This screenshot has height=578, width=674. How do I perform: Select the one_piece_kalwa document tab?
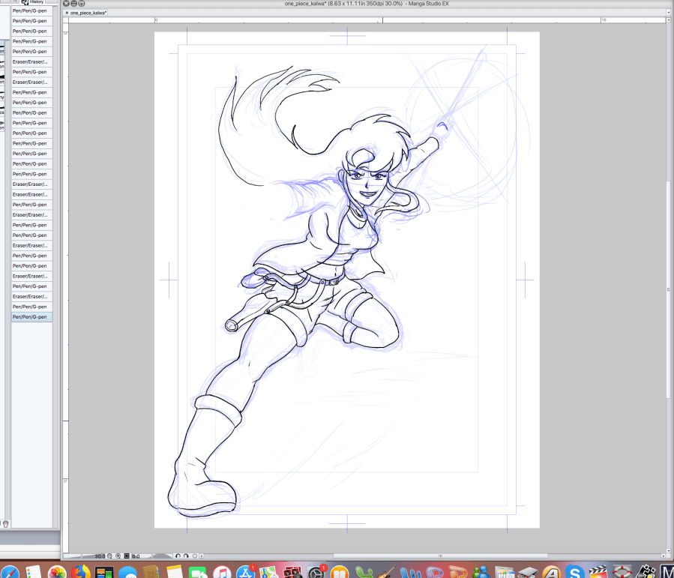click(87, 13)
